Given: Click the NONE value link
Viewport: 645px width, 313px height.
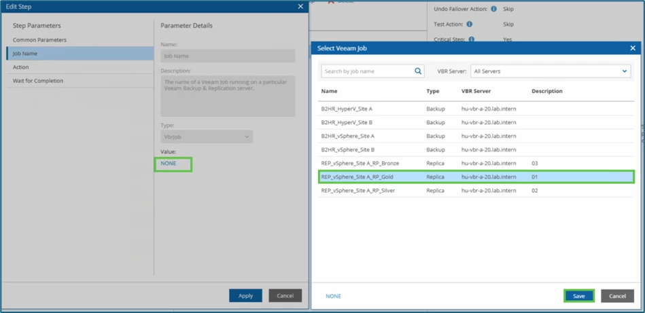Looking at the screenshot, I should pos(169,164).
